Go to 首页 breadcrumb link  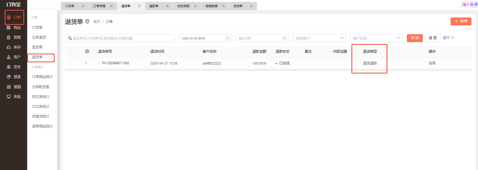tap(97, 22)
